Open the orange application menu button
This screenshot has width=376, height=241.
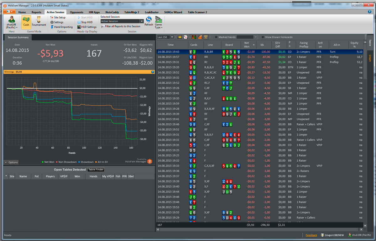coord(9,12)
